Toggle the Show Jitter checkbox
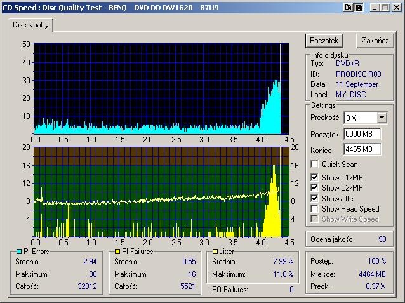405x303 pixels. point(314,198)
